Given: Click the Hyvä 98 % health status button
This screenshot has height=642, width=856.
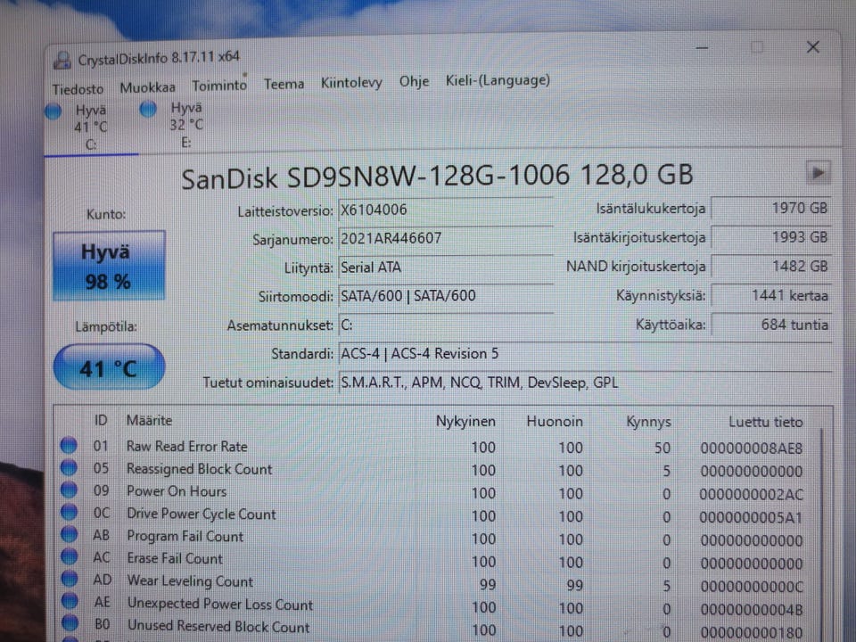Looking at the screenshot, I should point(109,266).
